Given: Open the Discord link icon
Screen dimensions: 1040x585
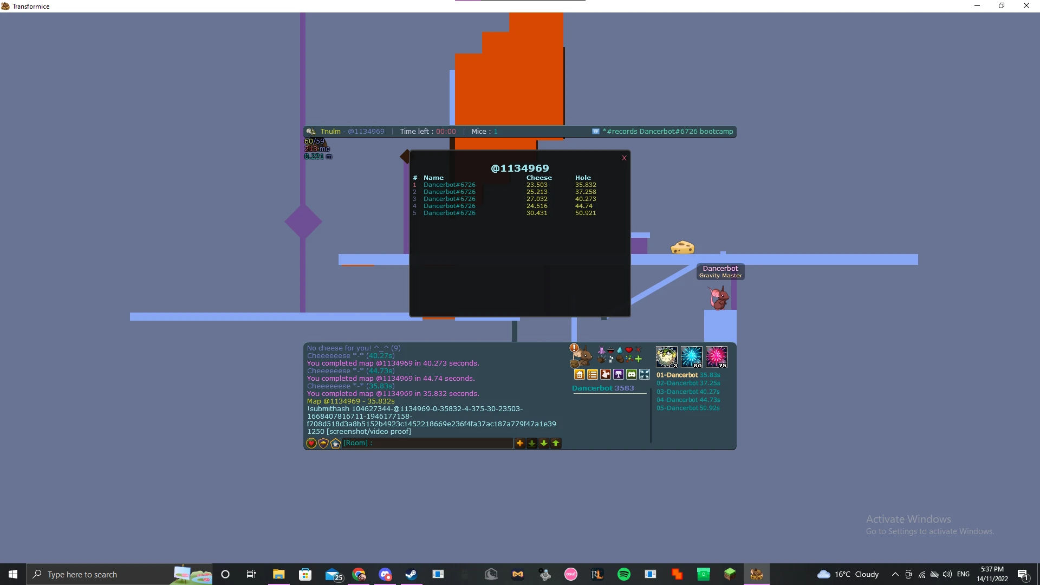Looking at the screenshot, I should tap(632, 374).
